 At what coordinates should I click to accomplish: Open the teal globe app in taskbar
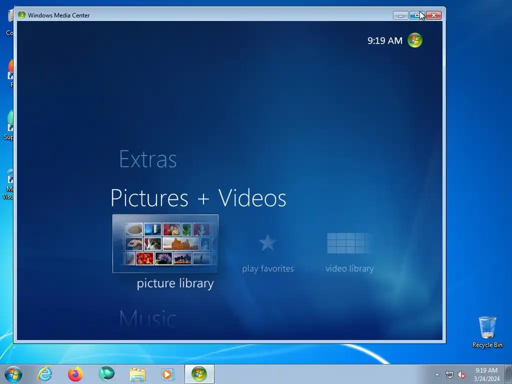coord(106,374)
